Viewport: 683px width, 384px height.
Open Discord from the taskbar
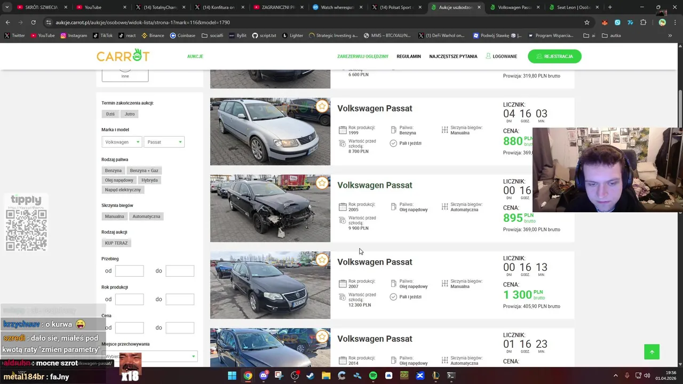point(264,375)
